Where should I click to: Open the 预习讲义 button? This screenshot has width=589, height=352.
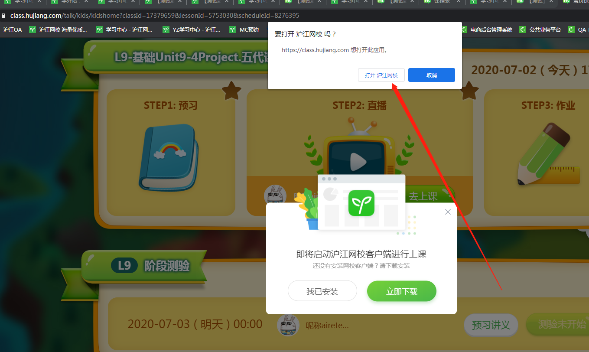[x=491, y=325]
